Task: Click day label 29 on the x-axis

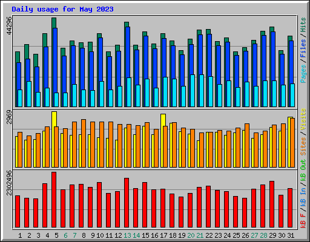Action: pos(272,235)
